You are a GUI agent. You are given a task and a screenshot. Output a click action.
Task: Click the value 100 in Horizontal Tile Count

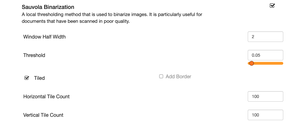pos(255,97)
